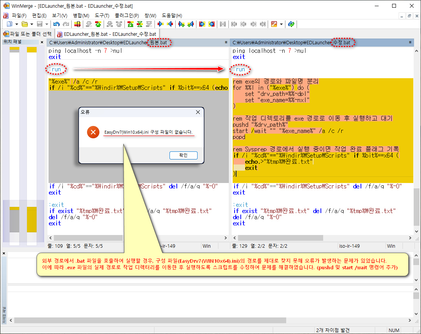Switch to the 파일 또는 폴더 선택 tab
421x334 pixels.
pos(27,34)
